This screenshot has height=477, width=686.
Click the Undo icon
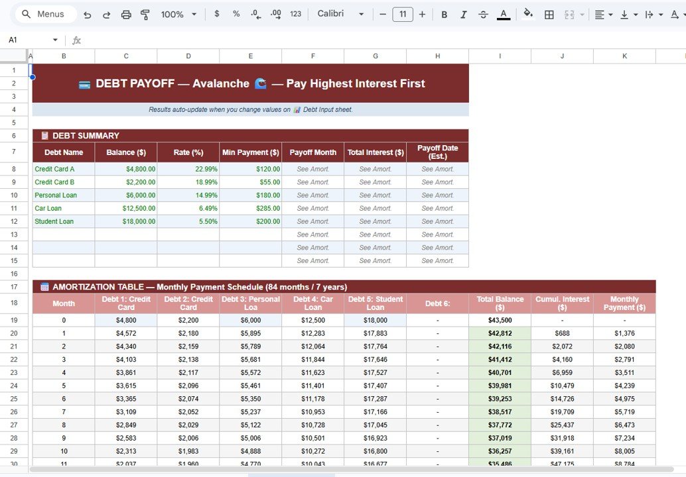pyautogui.click(x=87, y=14)
